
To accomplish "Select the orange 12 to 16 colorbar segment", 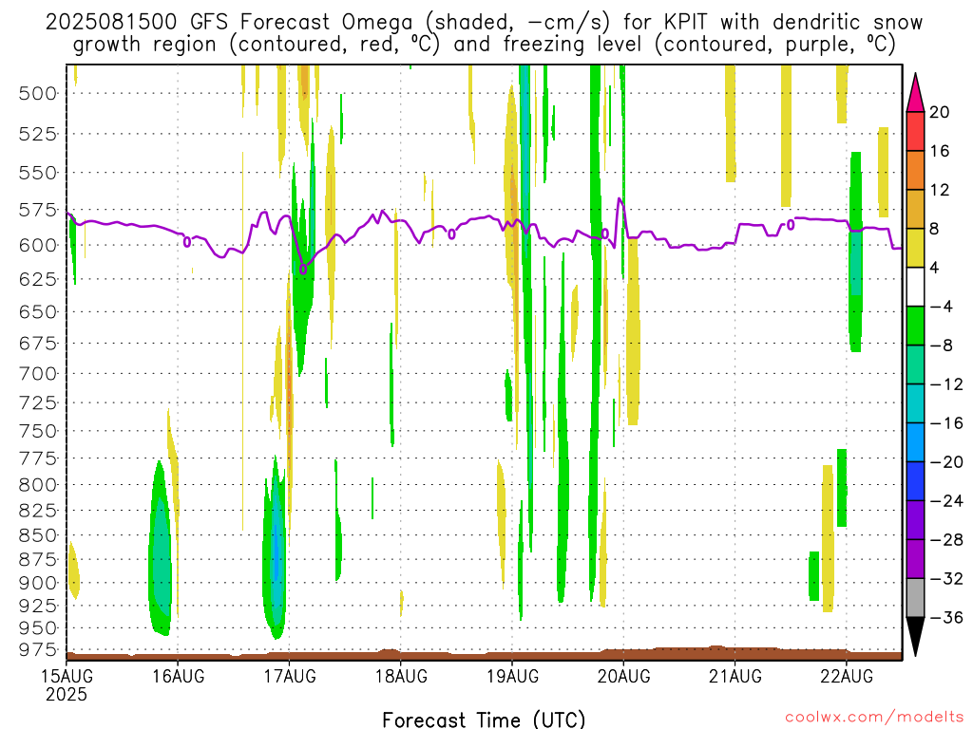I will coord(915,170).
